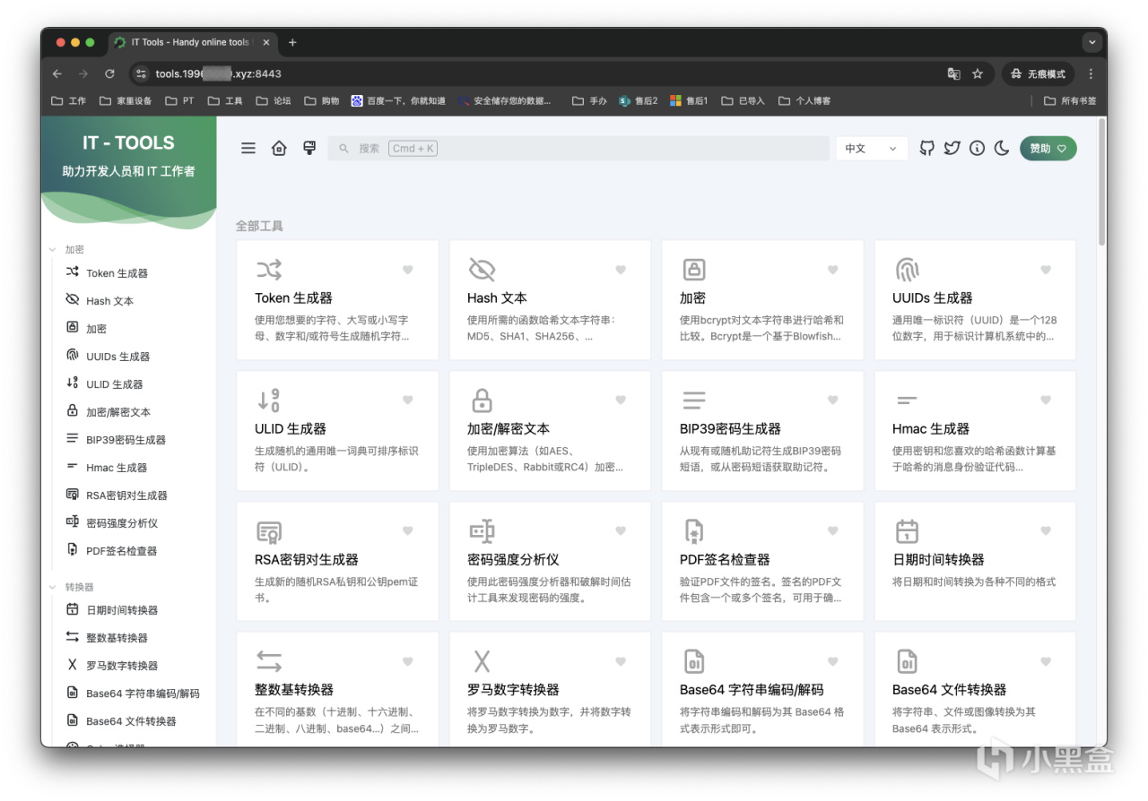Viewport: 1148px width, 801px height.
Task: Toggle the sidebar with the hamburger icon
Action: 248,149
